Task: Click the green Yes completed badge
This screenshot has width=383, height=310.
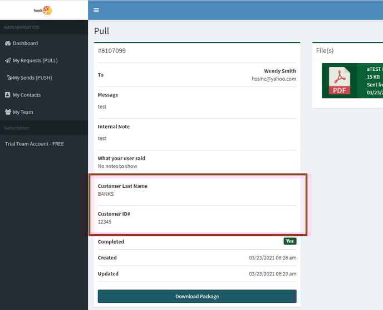Action: click(289, 241)
